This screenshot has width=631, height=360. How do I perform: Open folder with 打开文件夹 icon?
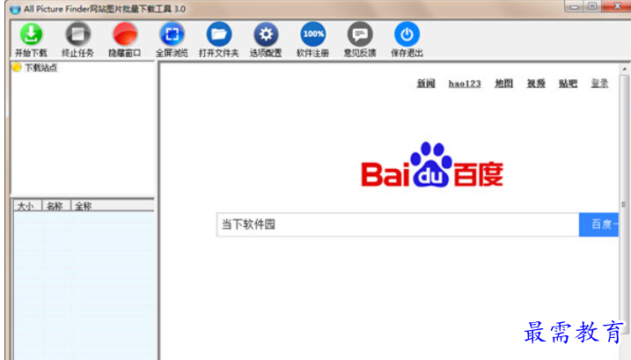219,34
